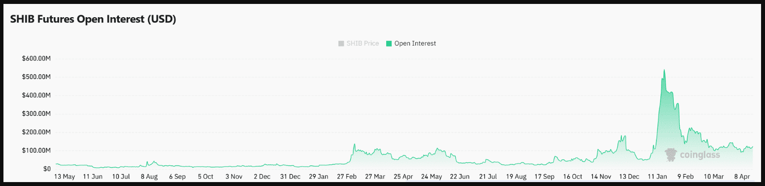Click the 8 Apr date label
This screenshot has width=765, height=186.
coord(743,177)
